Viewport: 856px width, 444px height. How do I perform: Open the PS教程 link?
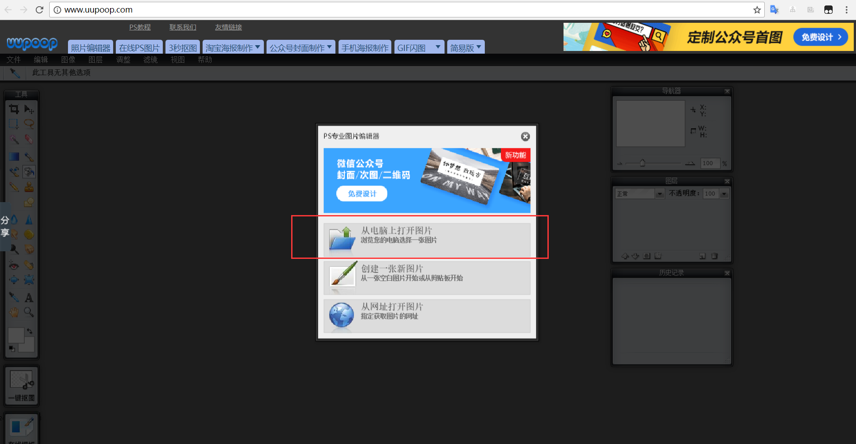pos(140,27)
